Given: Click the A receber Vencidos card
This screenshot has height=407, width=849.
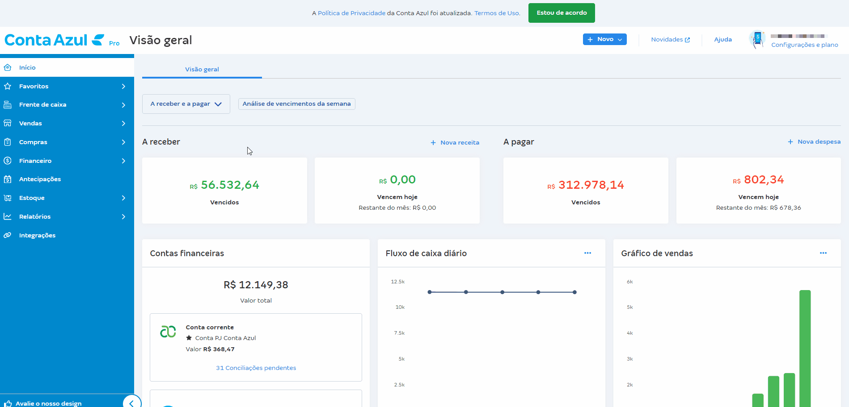Looking at the screenshot, I should [x=224, y=191].
